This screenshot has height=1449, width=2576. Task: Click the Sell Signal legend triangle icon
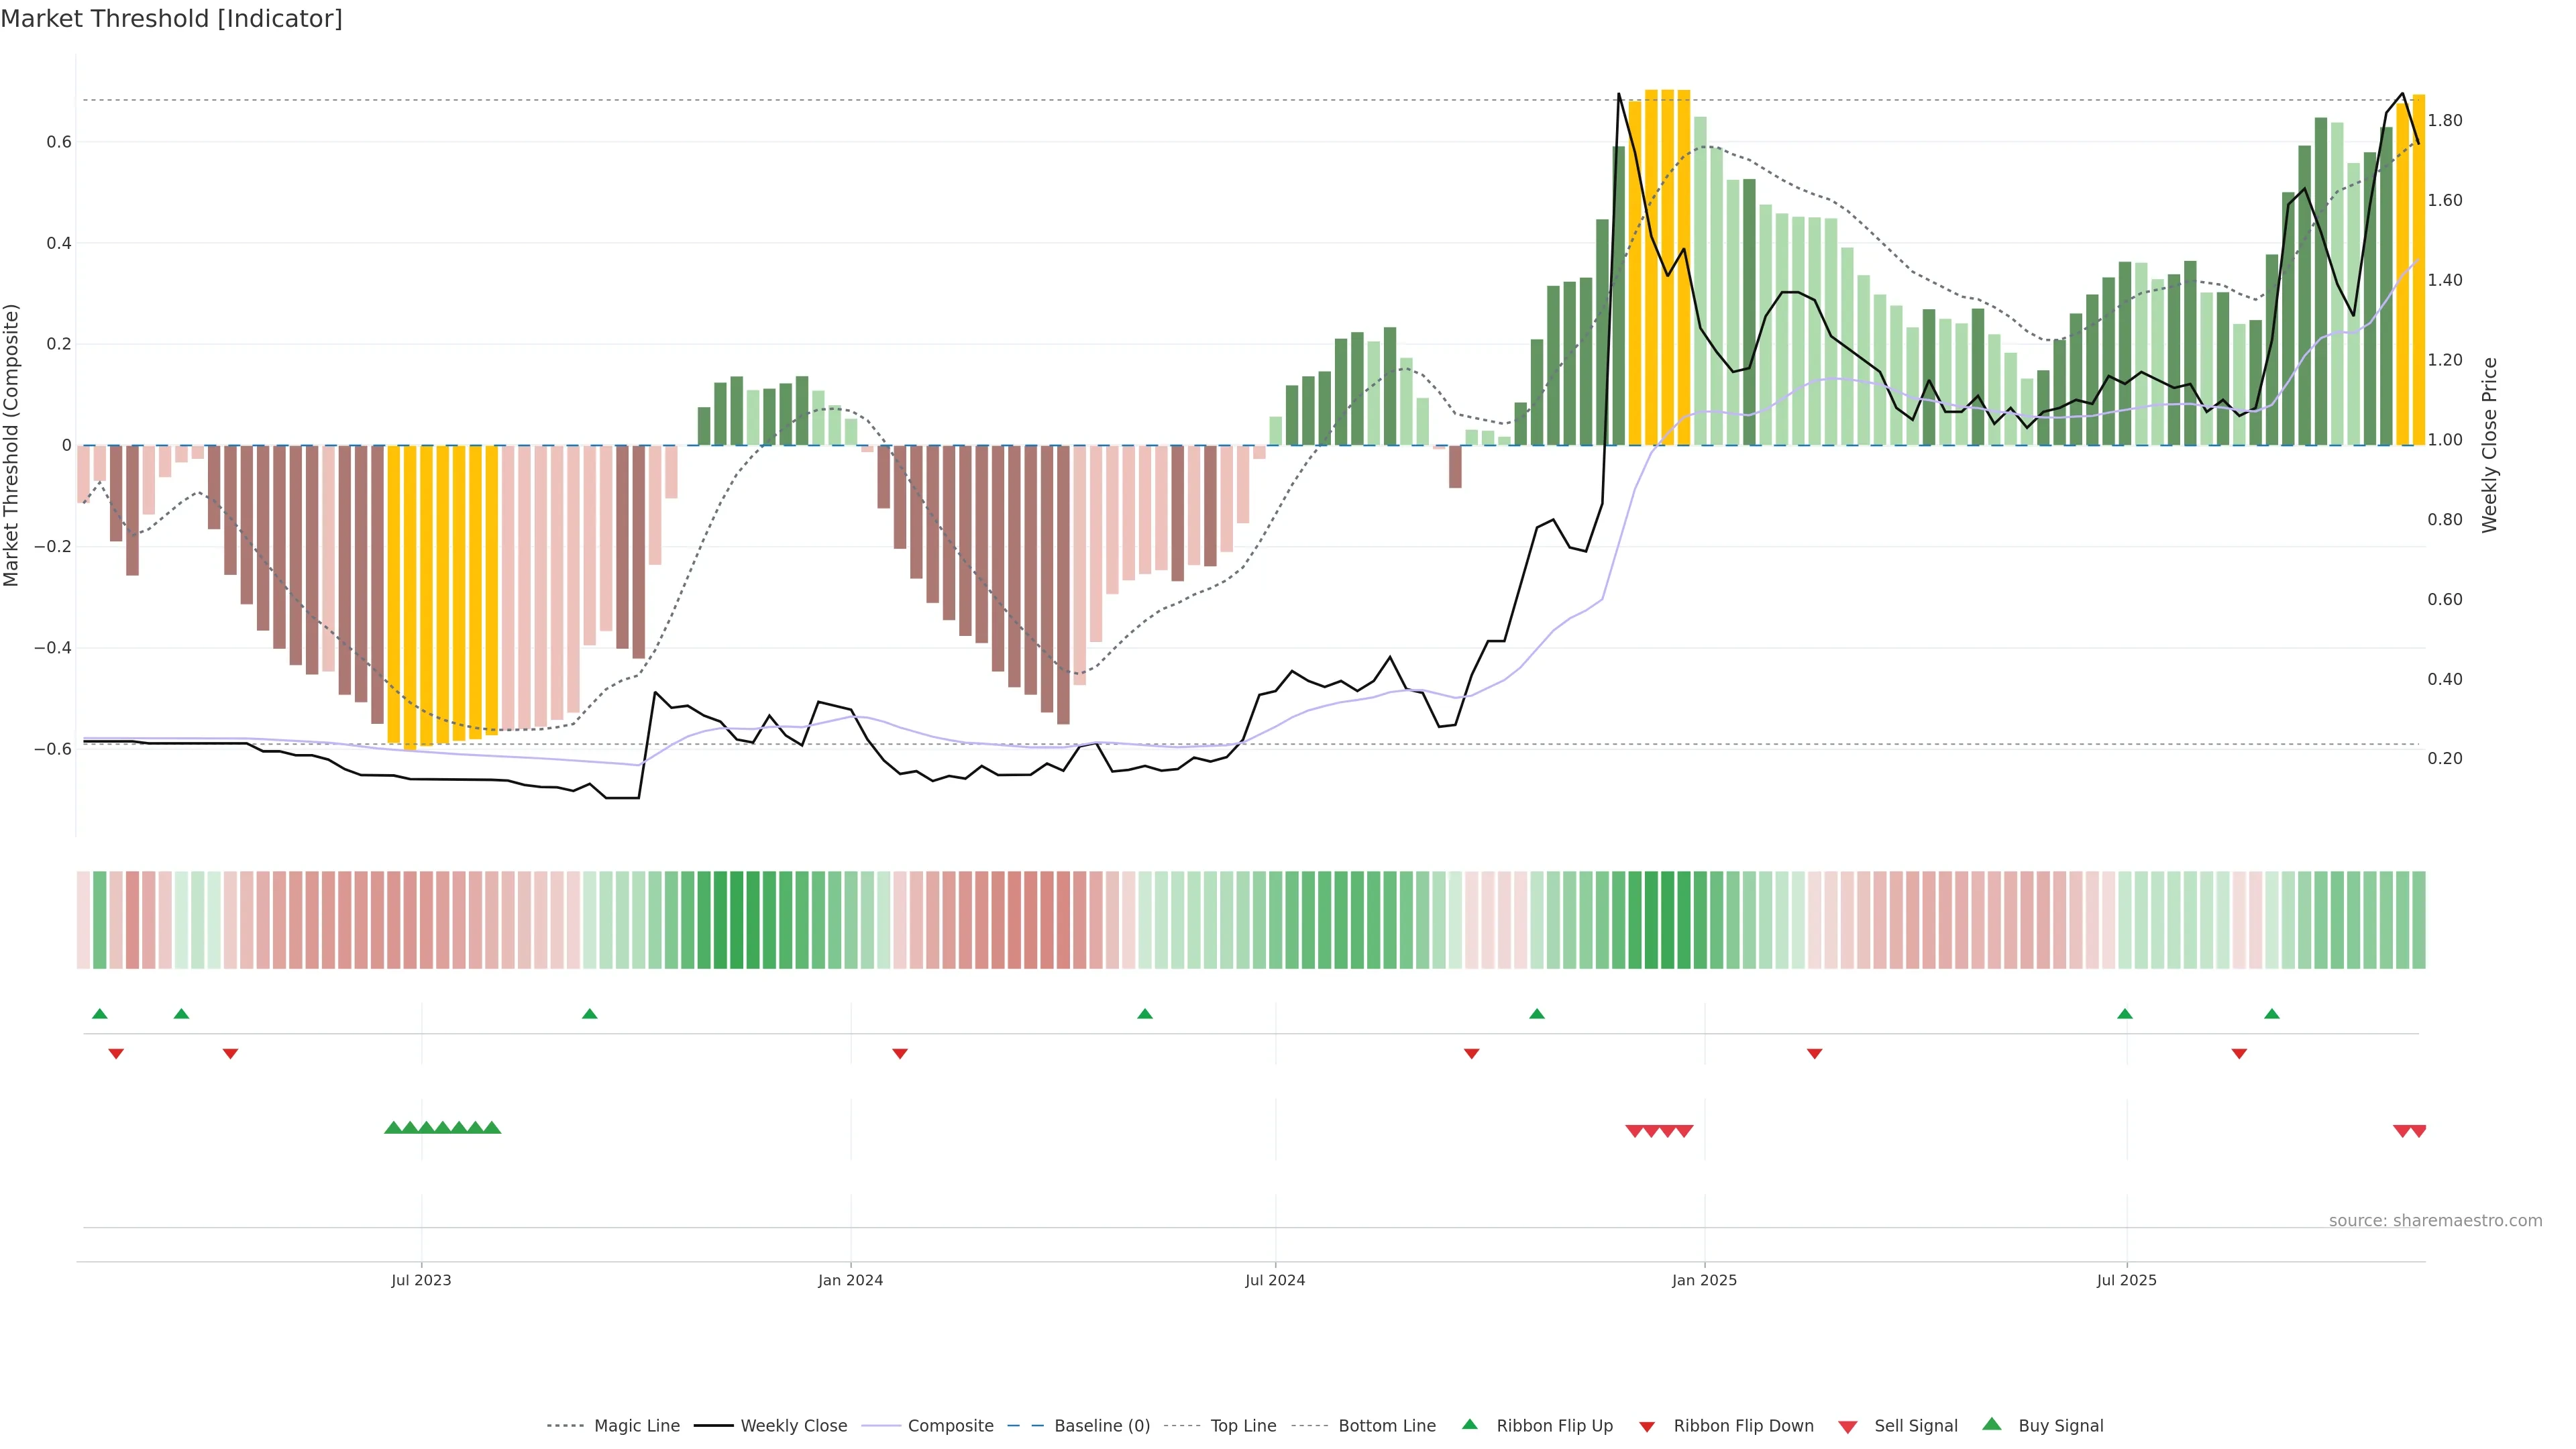(1848, 1427)
